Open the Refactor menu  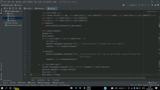point(30,2)
